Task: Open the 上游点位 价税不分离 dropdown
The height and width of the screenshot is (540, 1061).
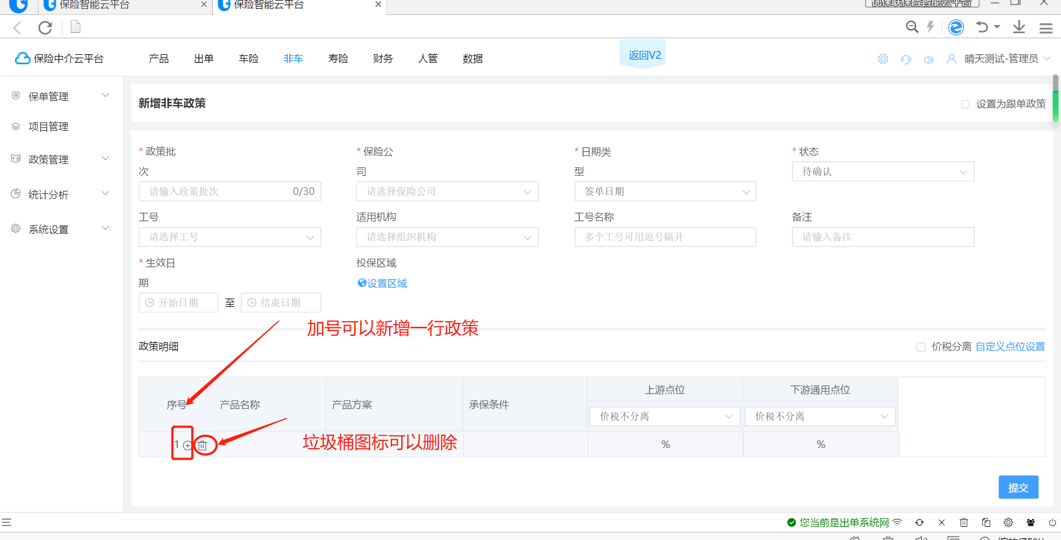Action: coord(665,416)
